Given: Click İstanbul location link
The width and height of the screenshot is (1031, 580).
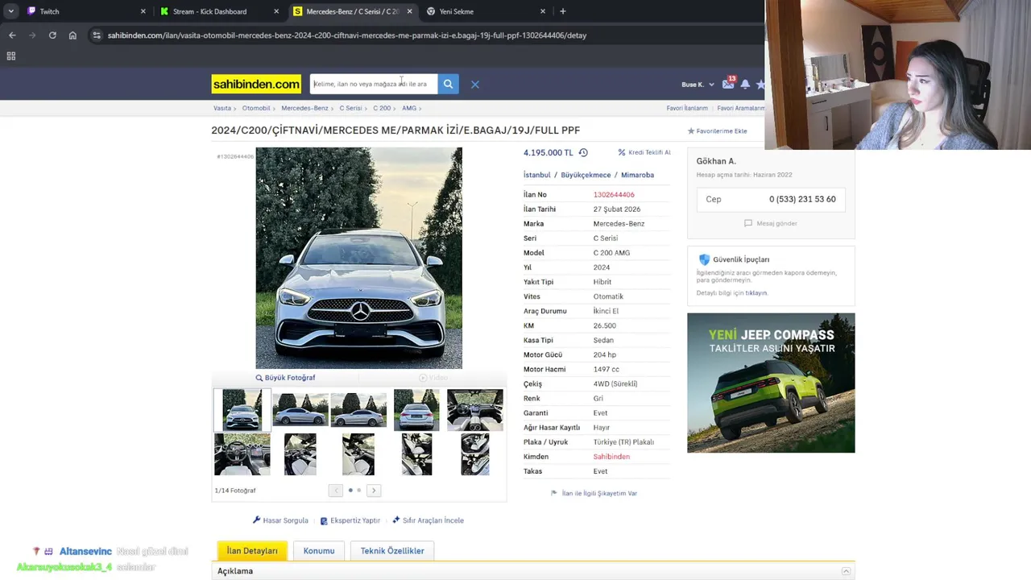Looking at the screenshot, I should coord(537,175).
